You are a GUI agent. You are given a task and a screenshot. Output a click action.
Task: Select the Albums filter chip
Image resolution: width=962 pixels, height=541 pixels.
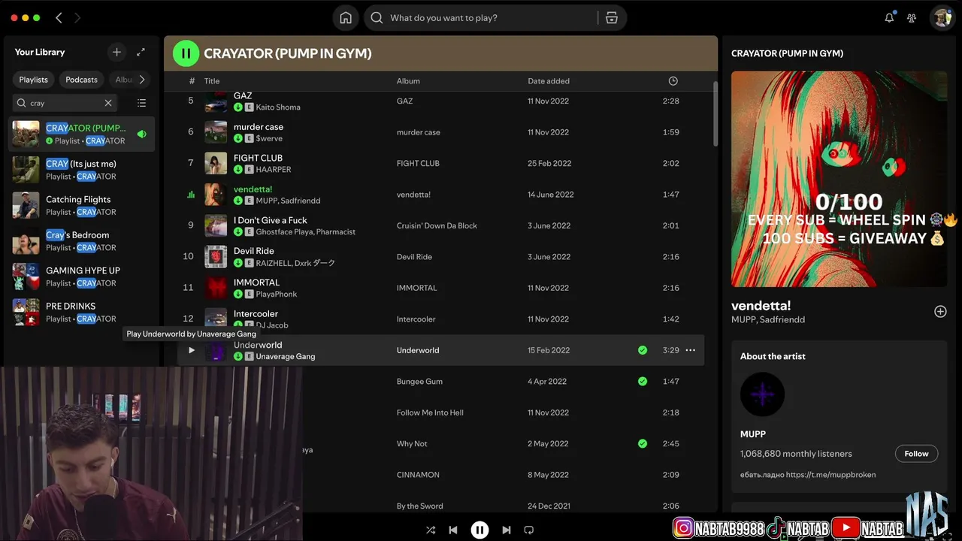click(123, 80)
